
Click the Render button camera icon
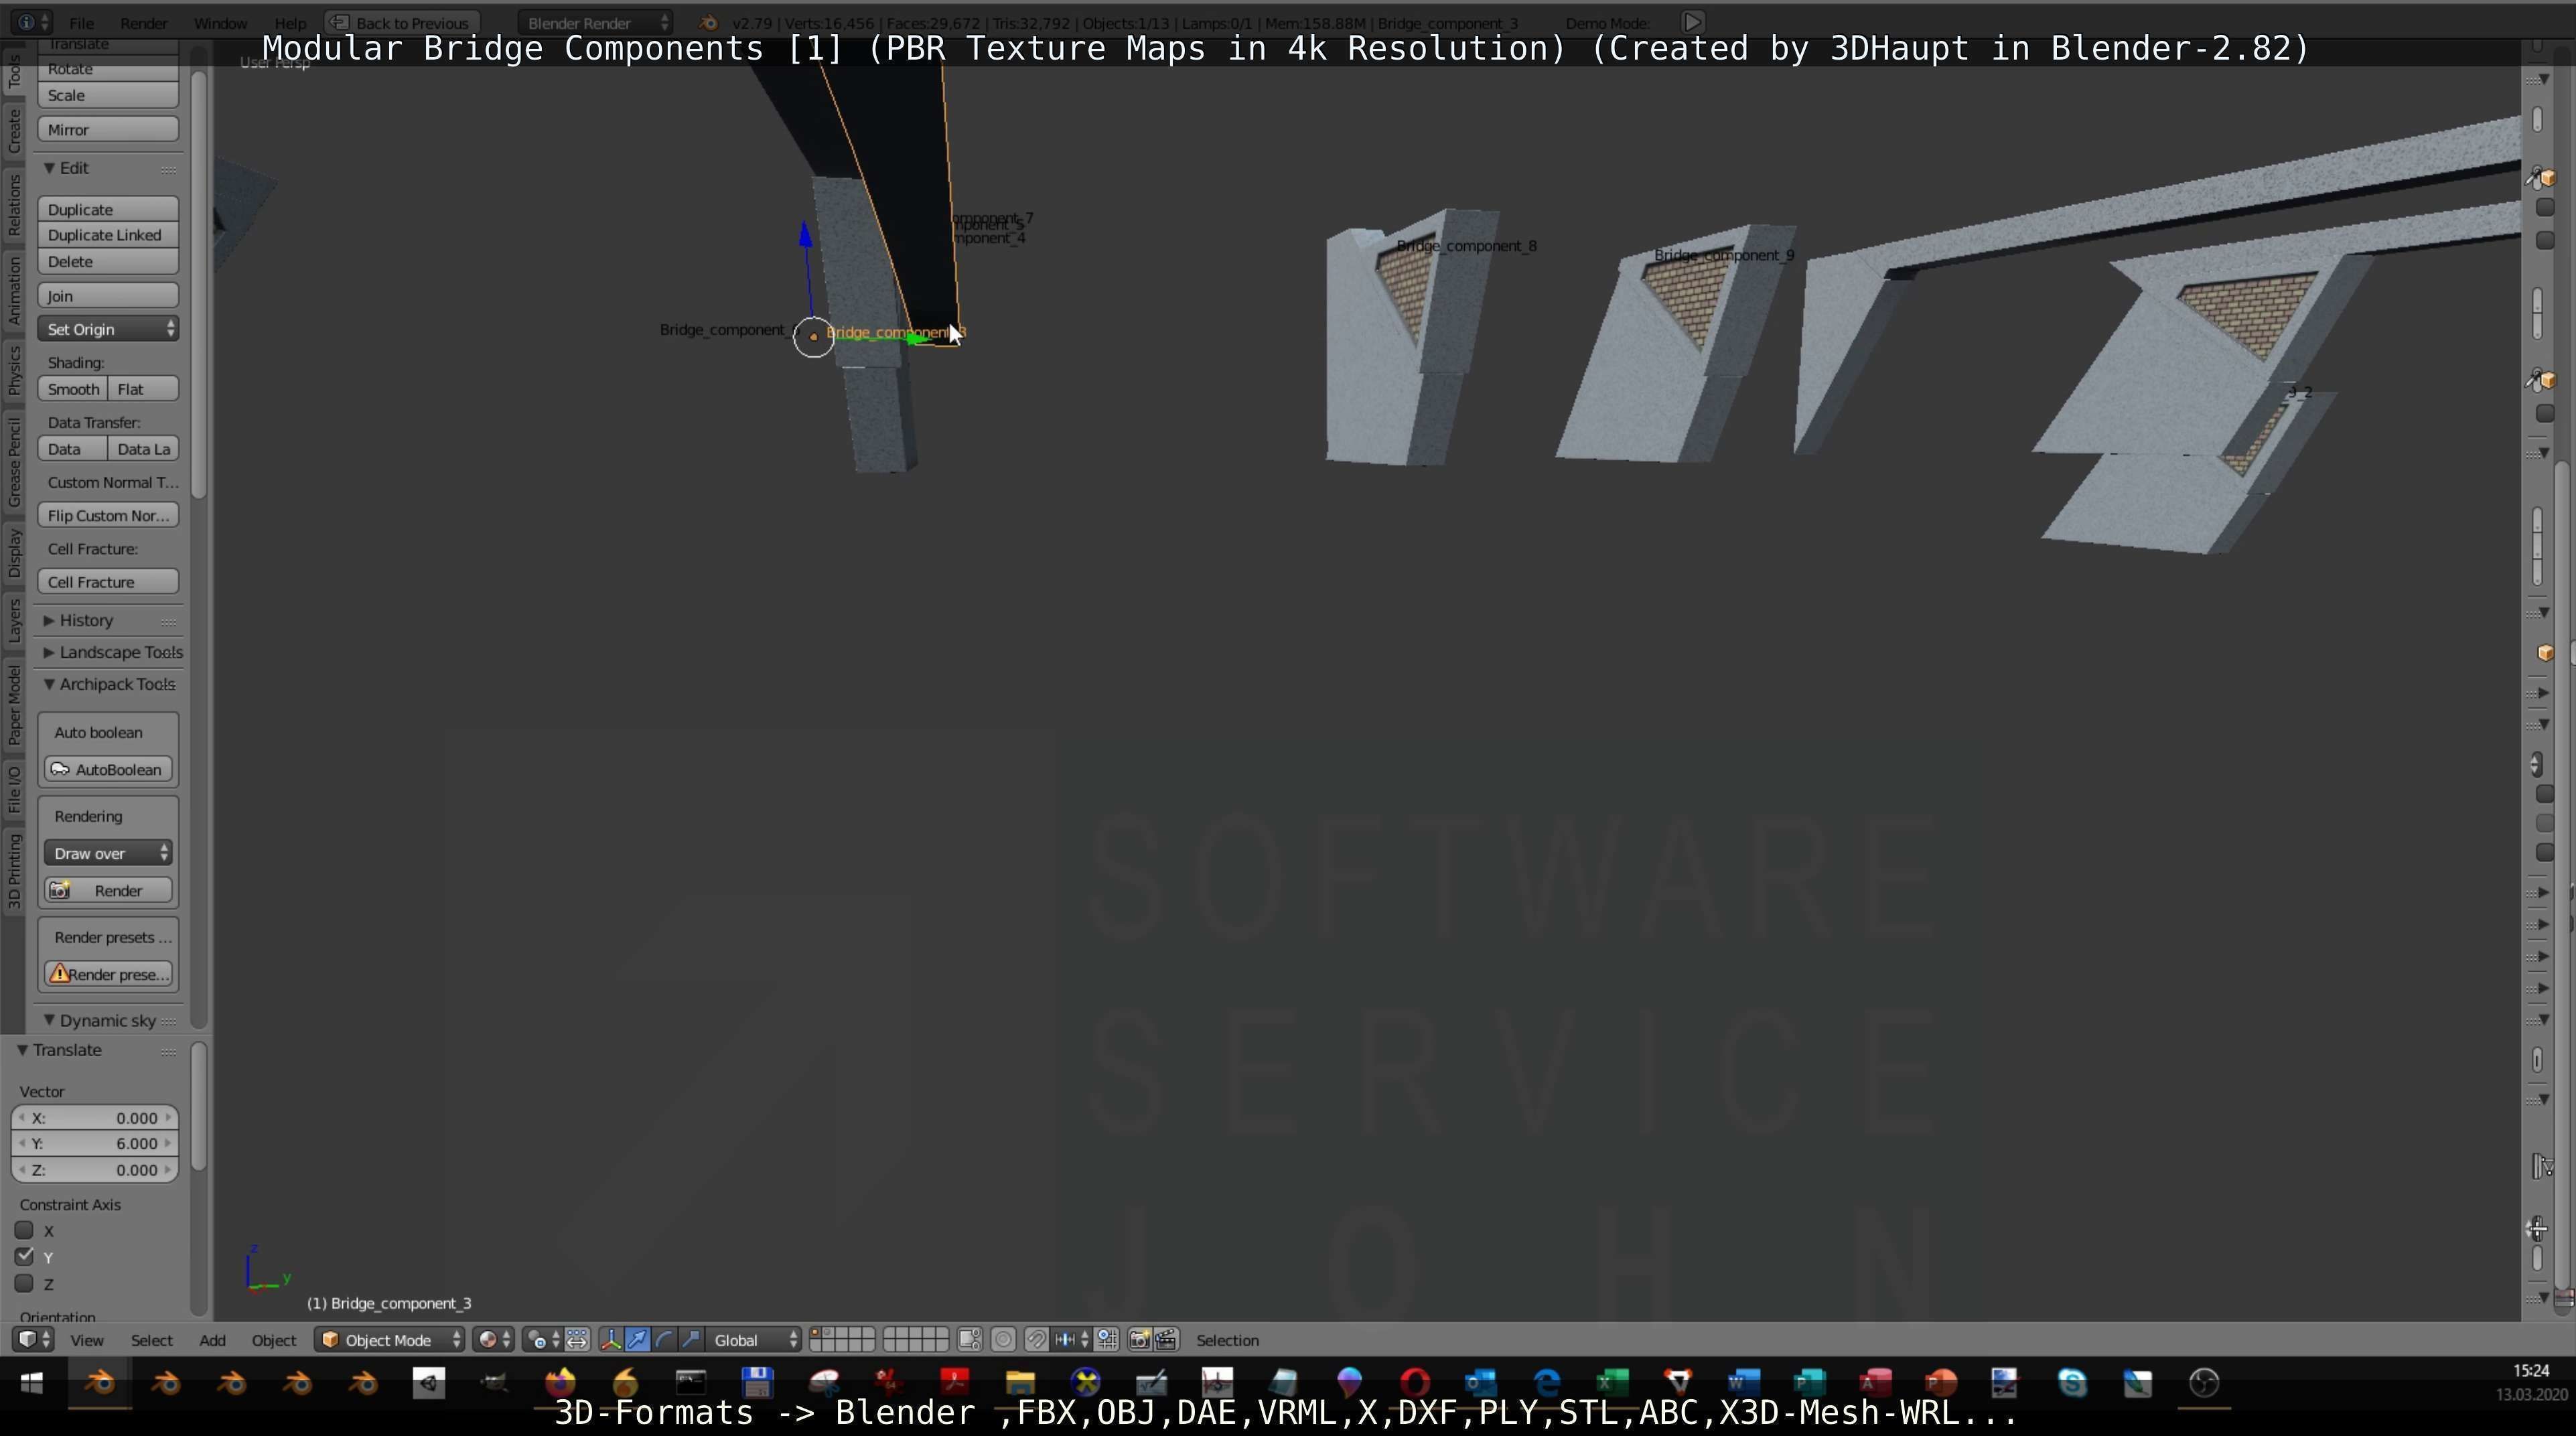60,890
